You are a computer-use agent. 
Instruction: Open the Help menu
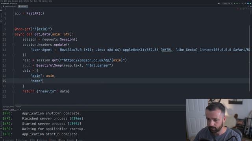(x=50, y=1)
